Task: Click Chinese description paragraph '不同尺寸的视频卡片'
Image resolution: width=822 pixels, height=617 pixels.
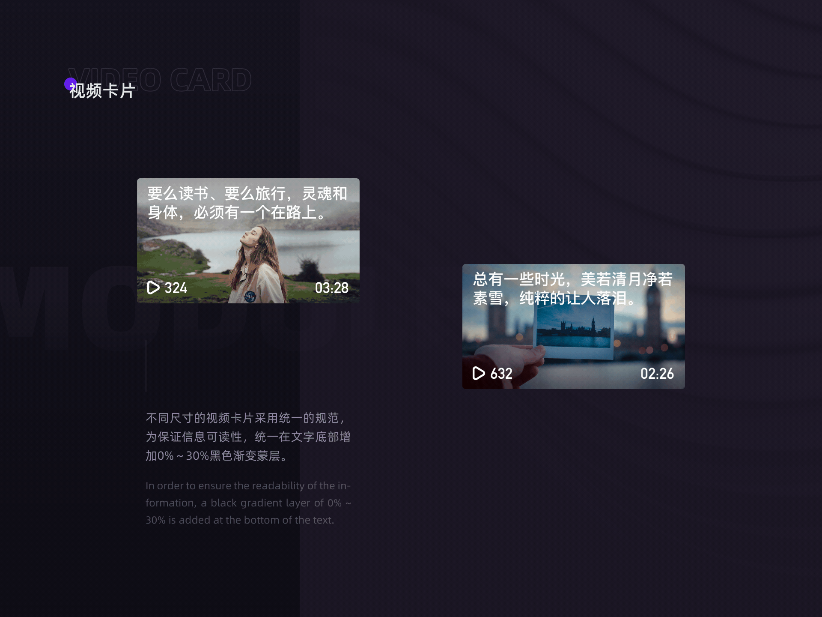Action: (x=248, y=437)
